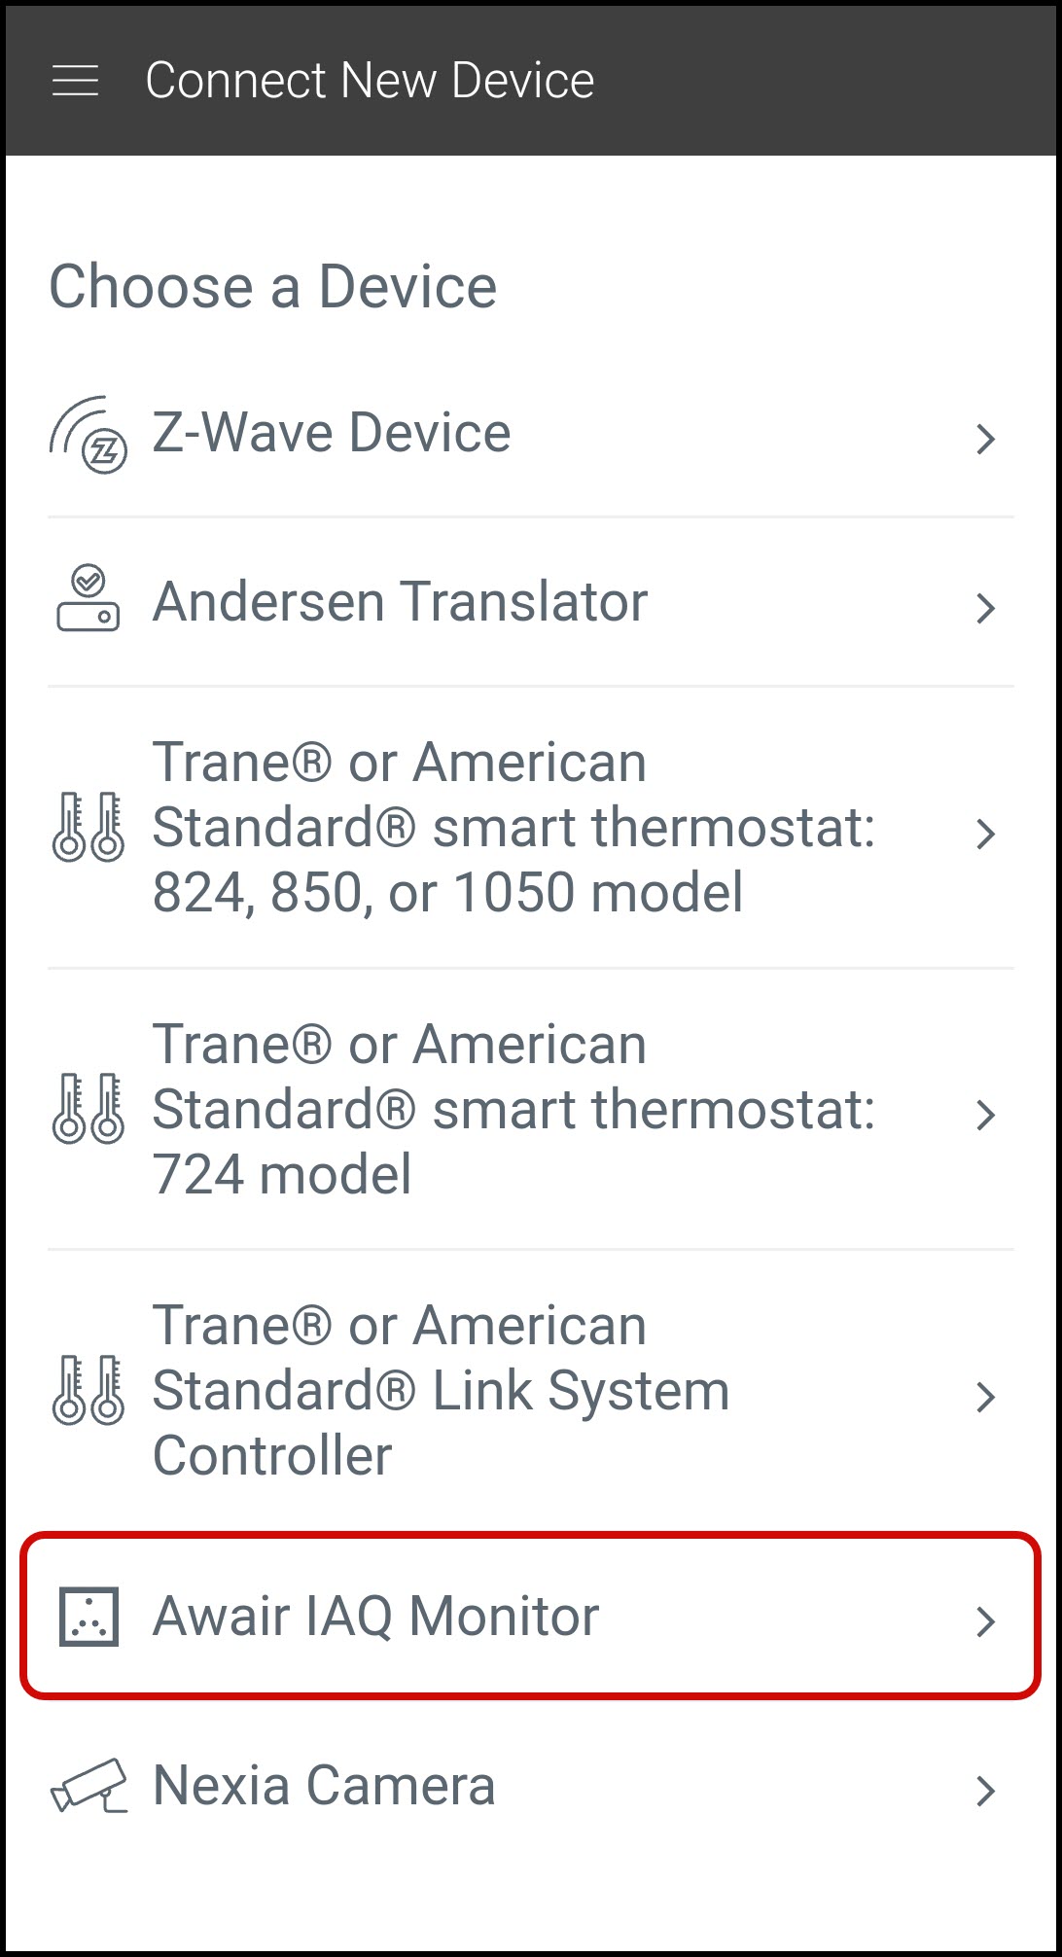Image resolution: width=1062 pixels, height=1957 pixels.
Task: Select the Awair IAQ Monitor label
Action: [x=375, y=1617]
